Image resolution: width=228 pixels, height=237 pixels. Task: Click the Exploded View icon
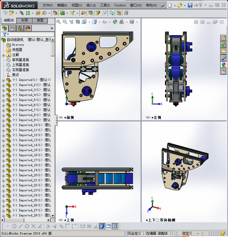point(98,13)
